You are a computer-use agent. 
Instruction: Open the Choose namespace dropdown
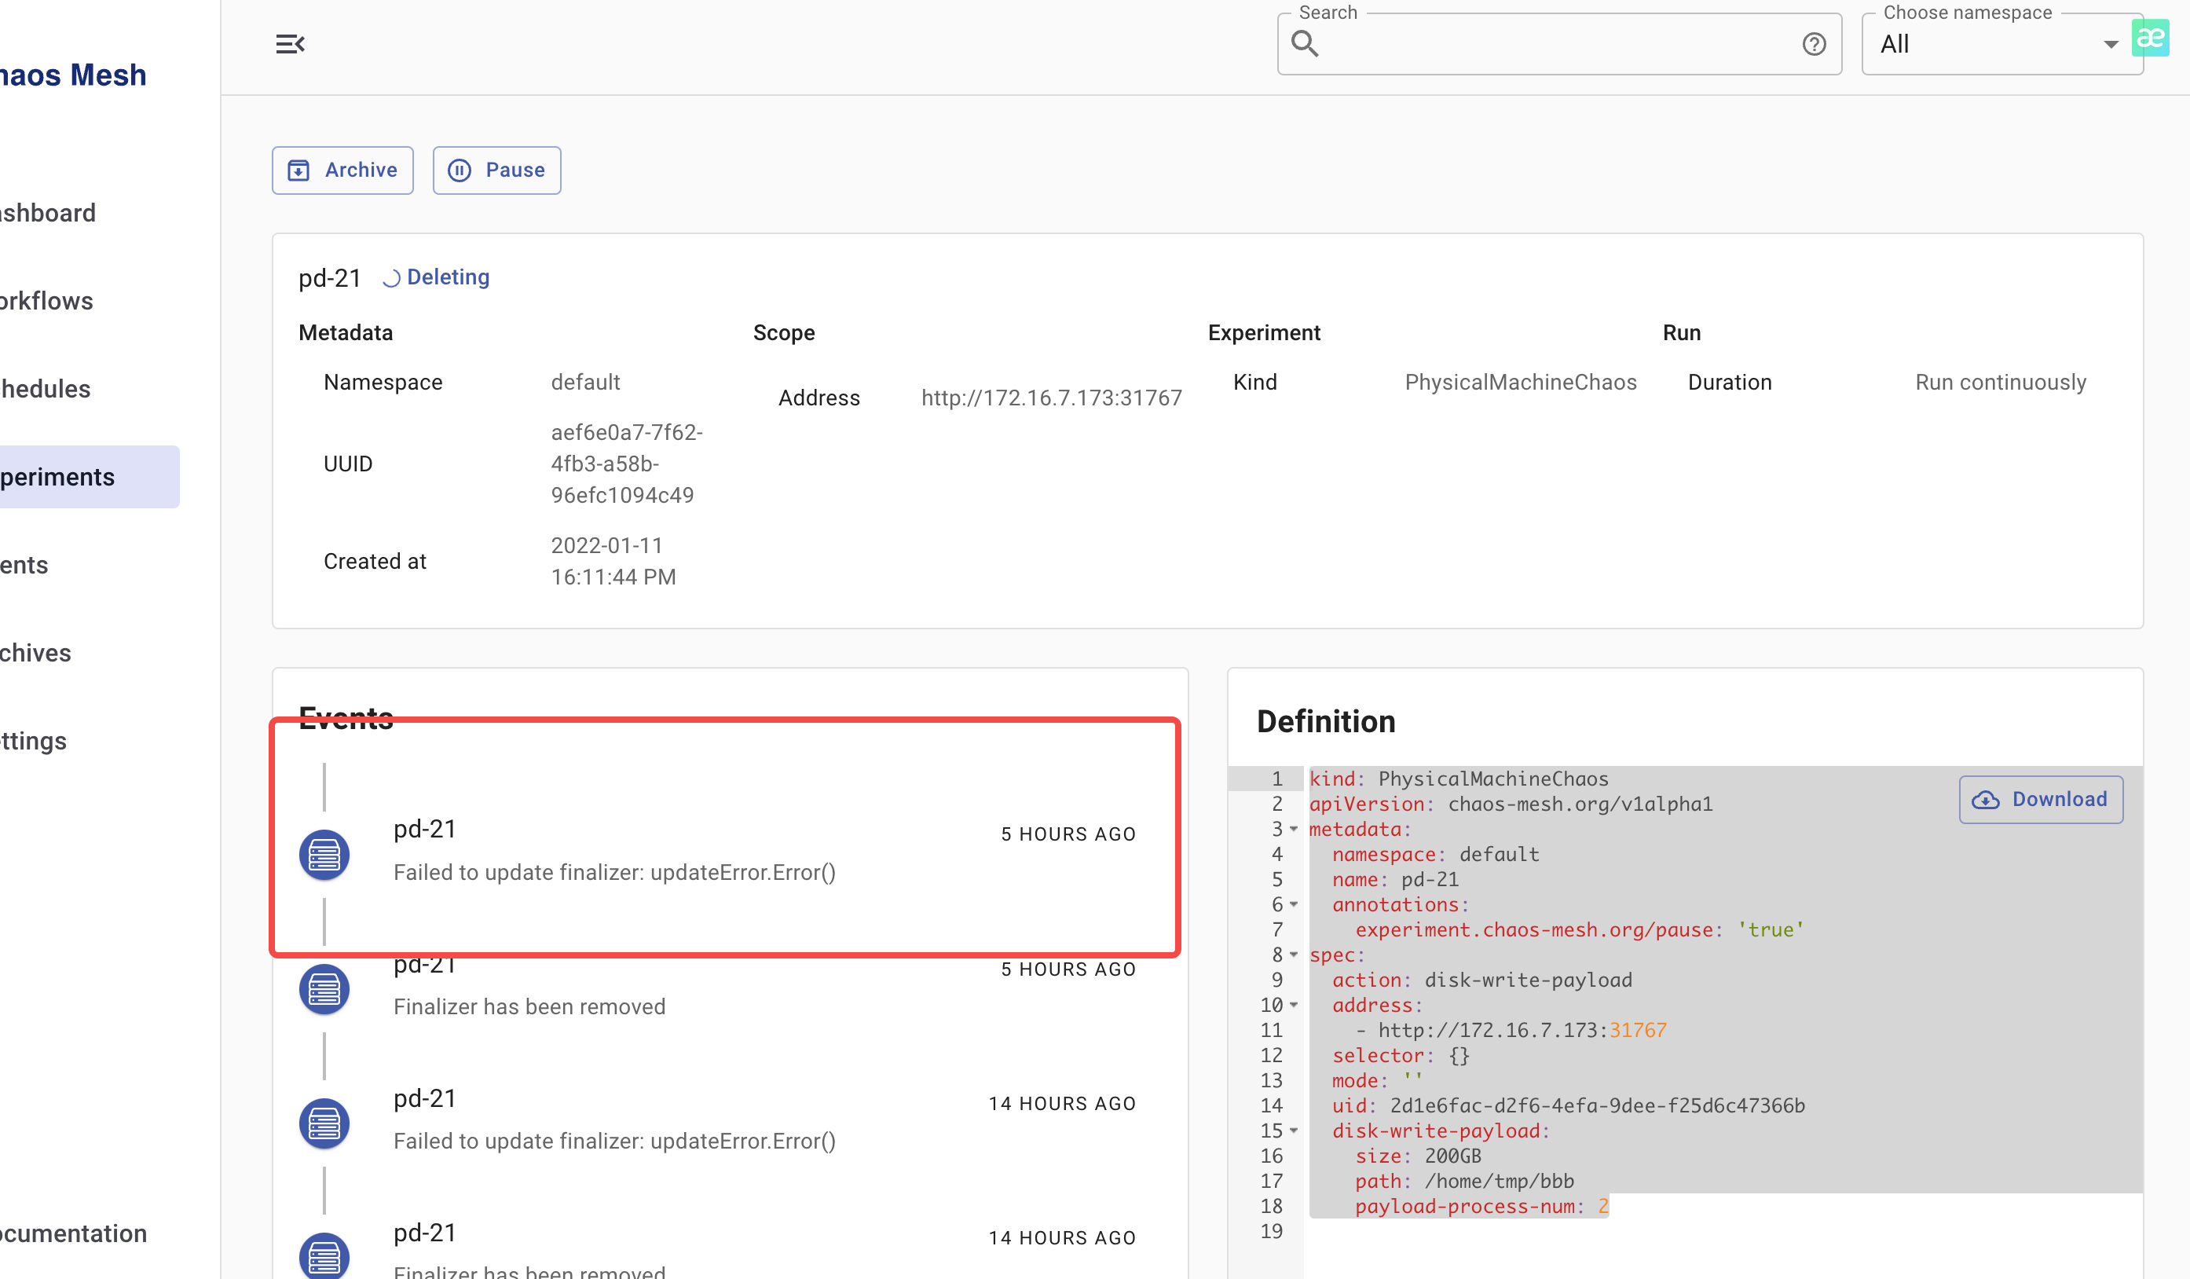[1999, 43]
